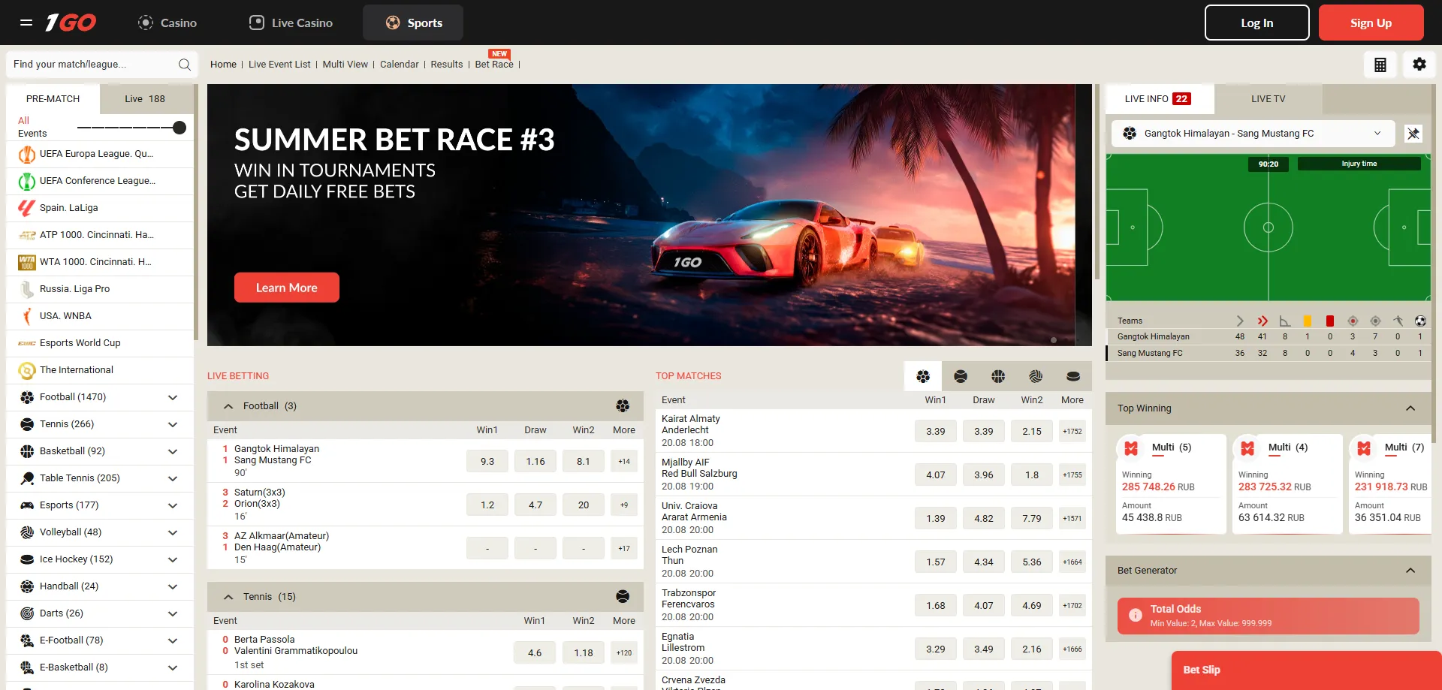Switch to Live 188 tab
This screenshot has width=1442, height=690.
click(145, 99)
